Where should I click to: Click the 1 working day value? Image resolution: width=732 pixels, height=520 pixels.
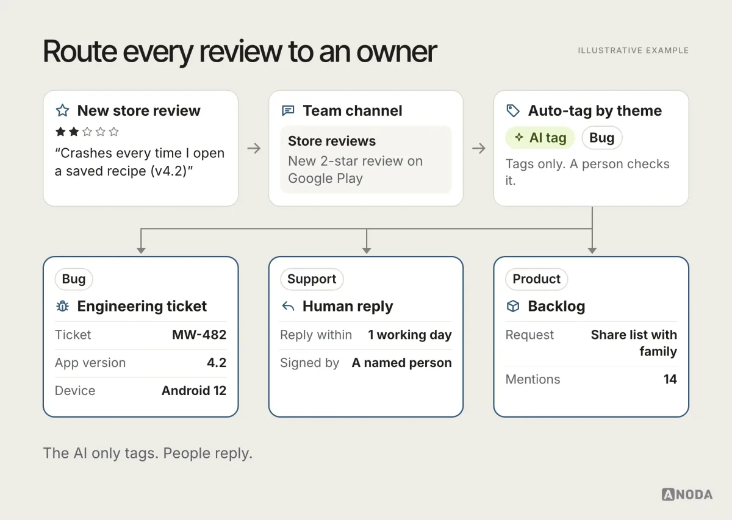click(x=410, y=335)
